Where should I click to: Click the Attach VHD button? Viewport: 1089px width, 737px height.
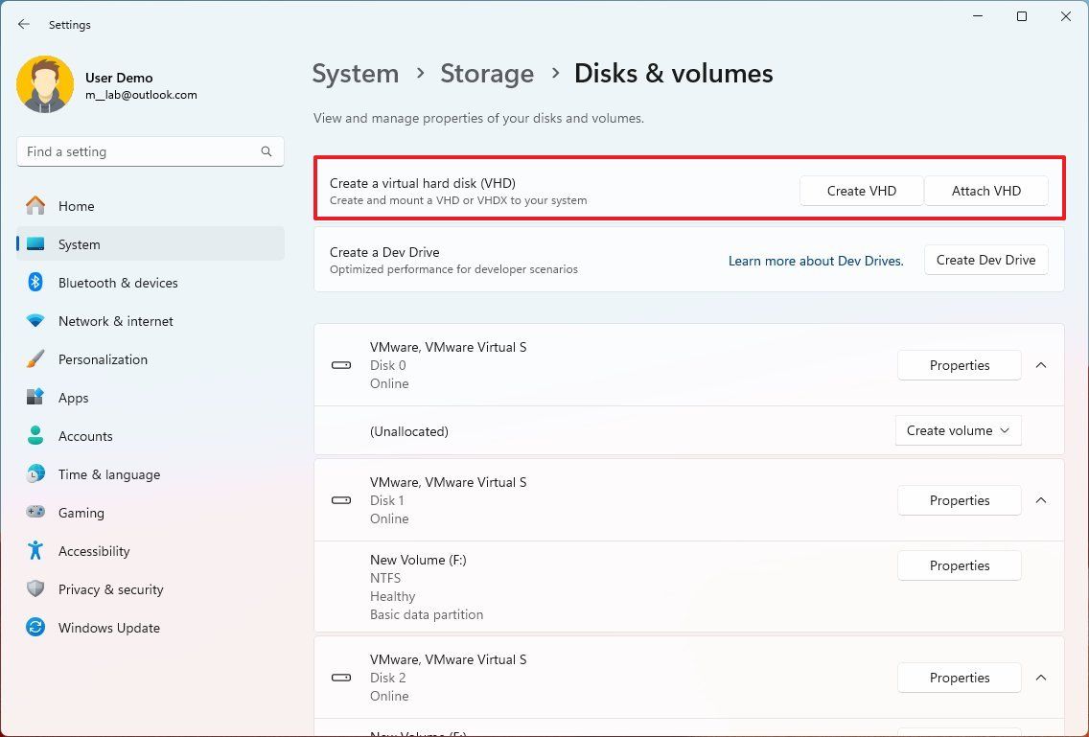tap(985, 191)
